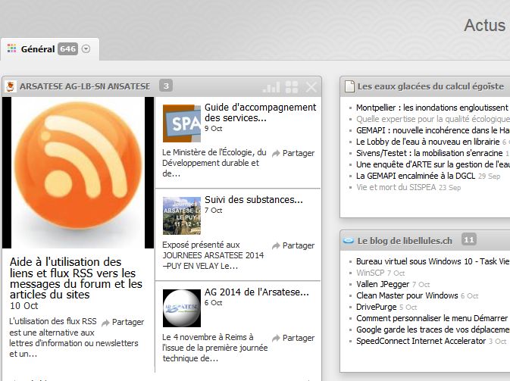Image resolution: width=510 pixels, height=381 pixels.
Task: Open Google garde les traces de vos déplacements
Action: click(x=433, y=329)
